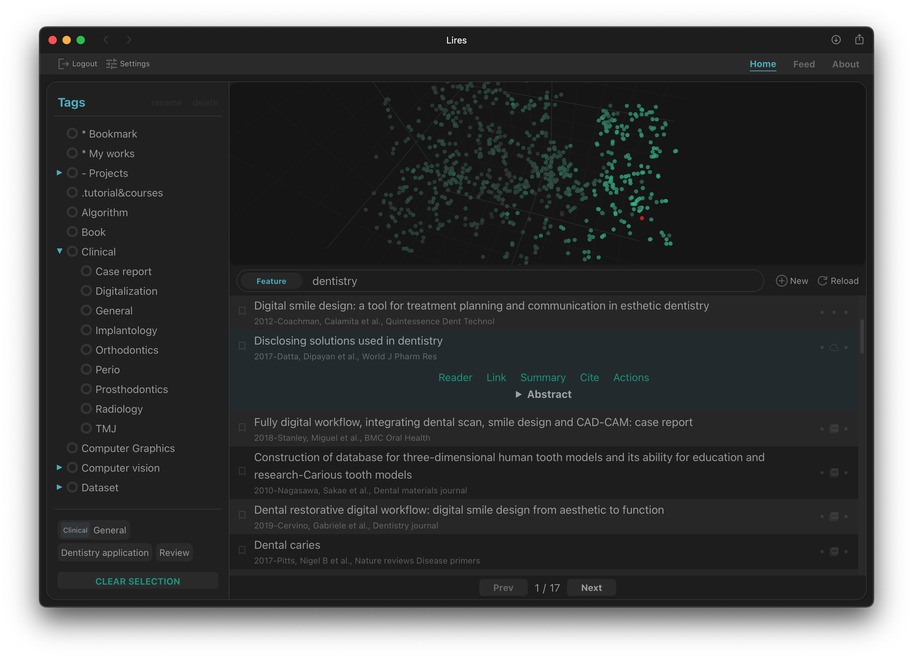Click the cloud icon on Disclosing solutions row
913x659 pixels.
point(834,347)
